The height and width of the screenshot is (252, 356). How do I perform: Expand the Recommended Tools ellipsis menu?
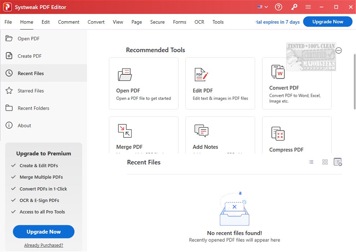coord(339,50)
